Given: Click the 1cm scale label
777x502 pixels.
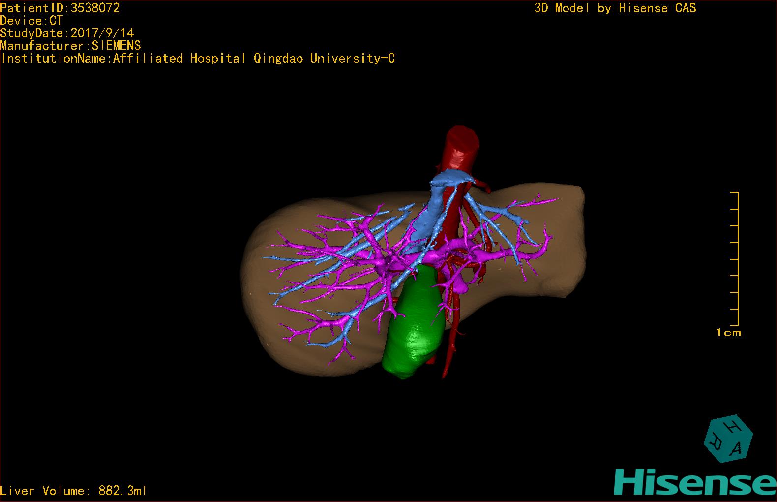Looking at the screenshot, I should coord(728,333).
